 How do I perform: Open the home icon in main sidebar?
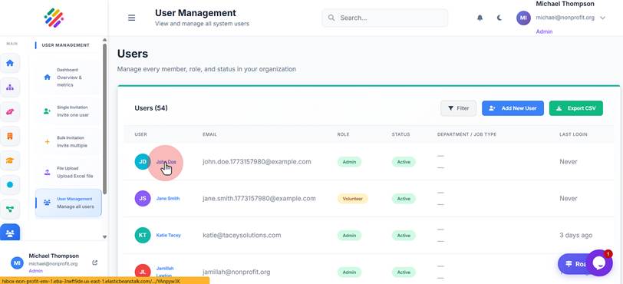[10, 63]
